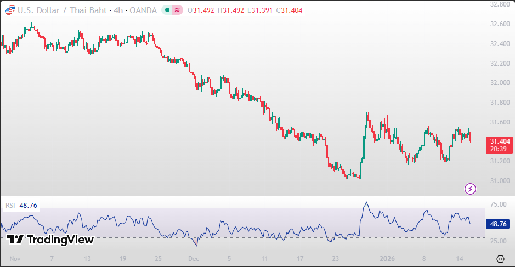Viewport: 515px width, 267px height.
Task: Click the OANDA data source label
Action: click(x=143, y=10)
